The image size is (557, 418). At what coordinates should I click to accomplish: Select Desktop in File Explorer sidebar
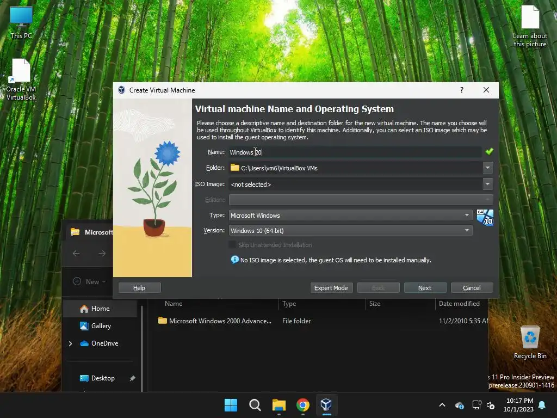click(100, 378)
